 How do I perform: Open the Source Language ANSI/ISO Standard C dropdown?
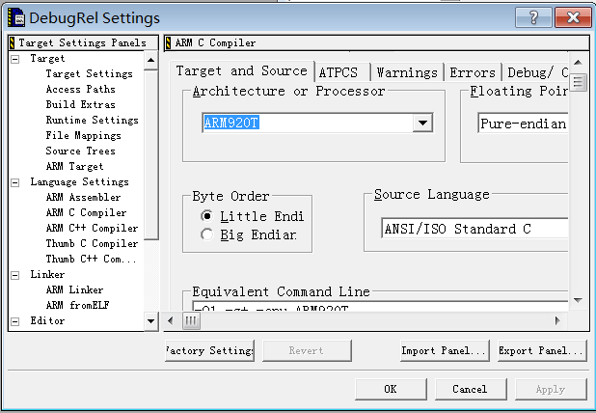tap(474, 229)
